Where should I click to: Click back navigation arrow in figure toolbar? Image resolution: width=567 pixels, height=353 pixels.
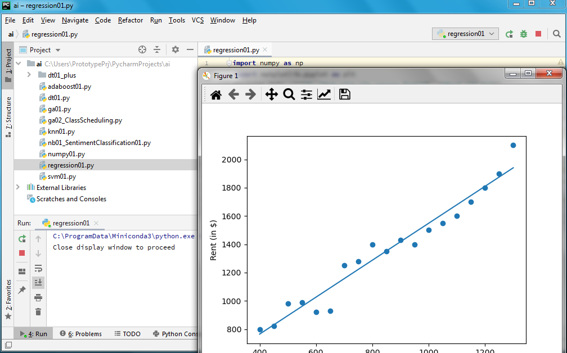coord(233,94)
